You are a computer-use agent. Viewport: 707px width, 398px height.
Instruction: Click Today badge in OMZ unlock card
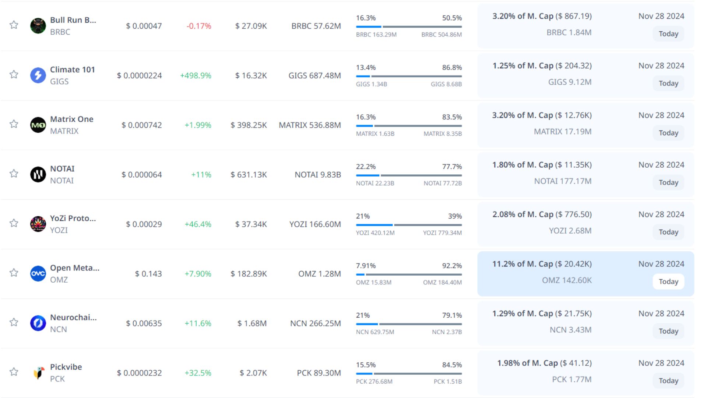pyautogui.click(x=668, y=282)
